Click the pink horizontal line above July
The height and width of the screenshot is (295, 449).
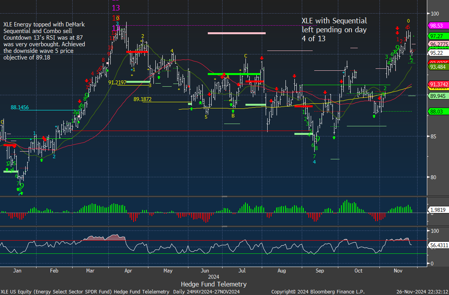(x=237, y=33)
